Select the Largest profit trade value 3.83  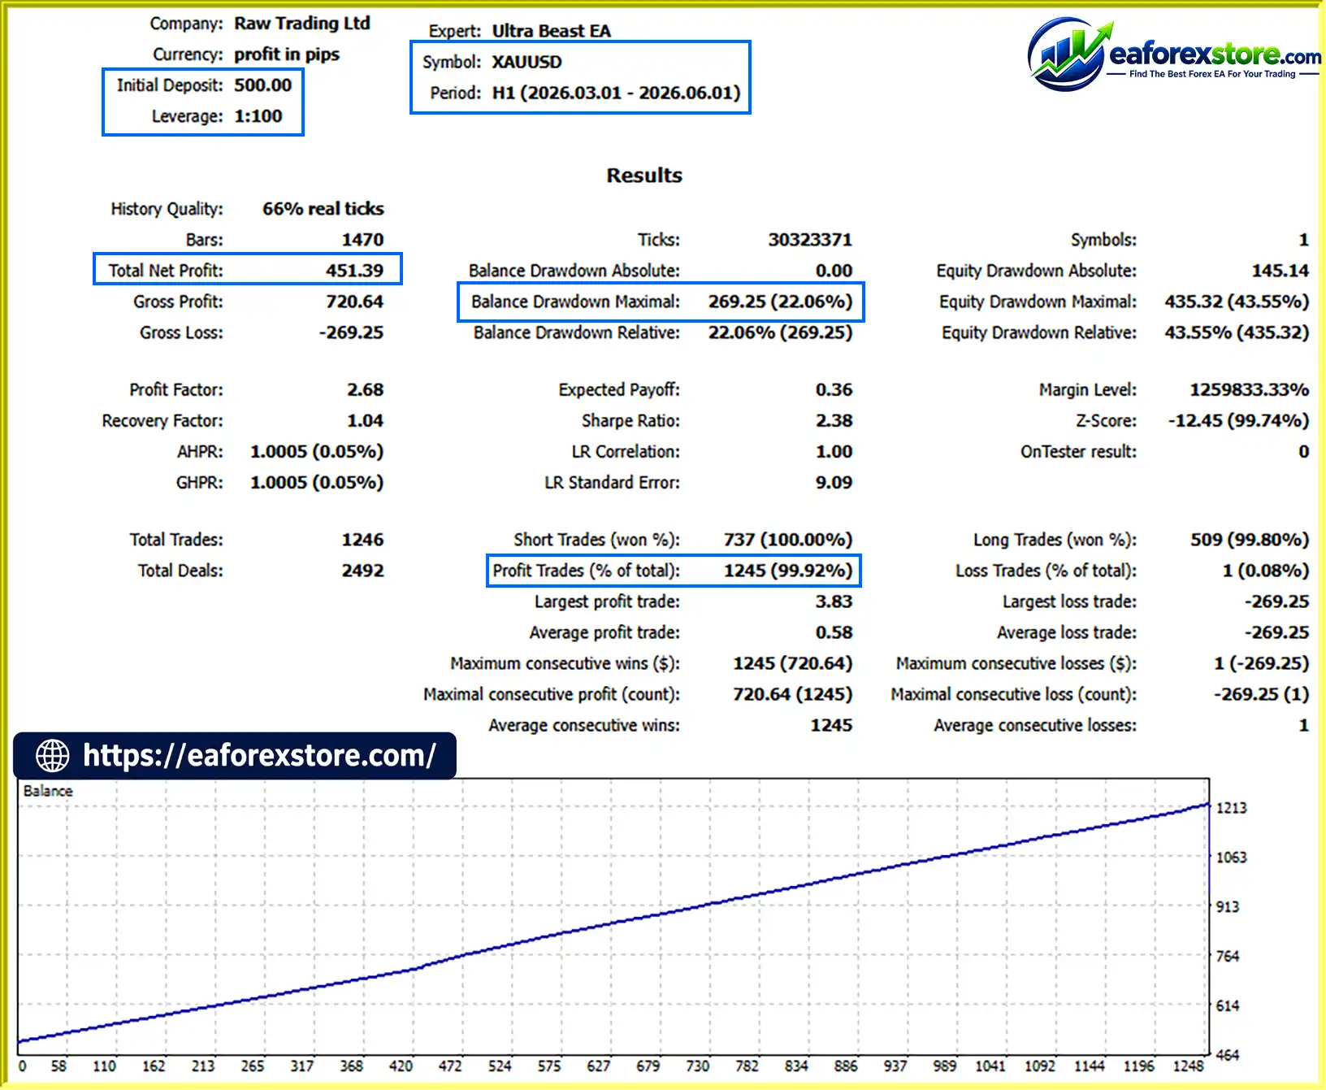[x=834, y=601]
